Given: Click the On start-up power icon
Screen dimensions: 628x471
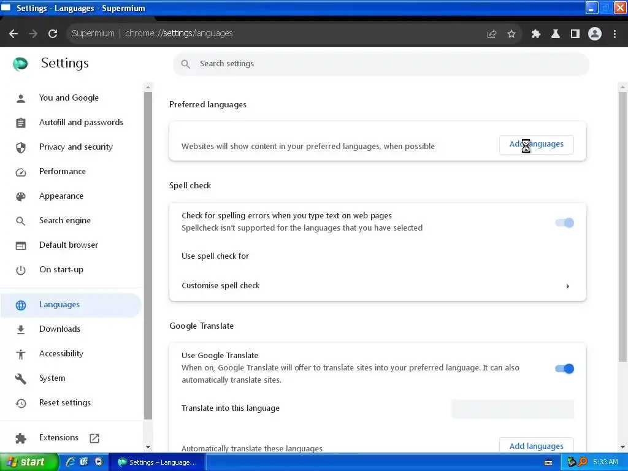Looking at the screenshot, I should click(x=21, y=270).
